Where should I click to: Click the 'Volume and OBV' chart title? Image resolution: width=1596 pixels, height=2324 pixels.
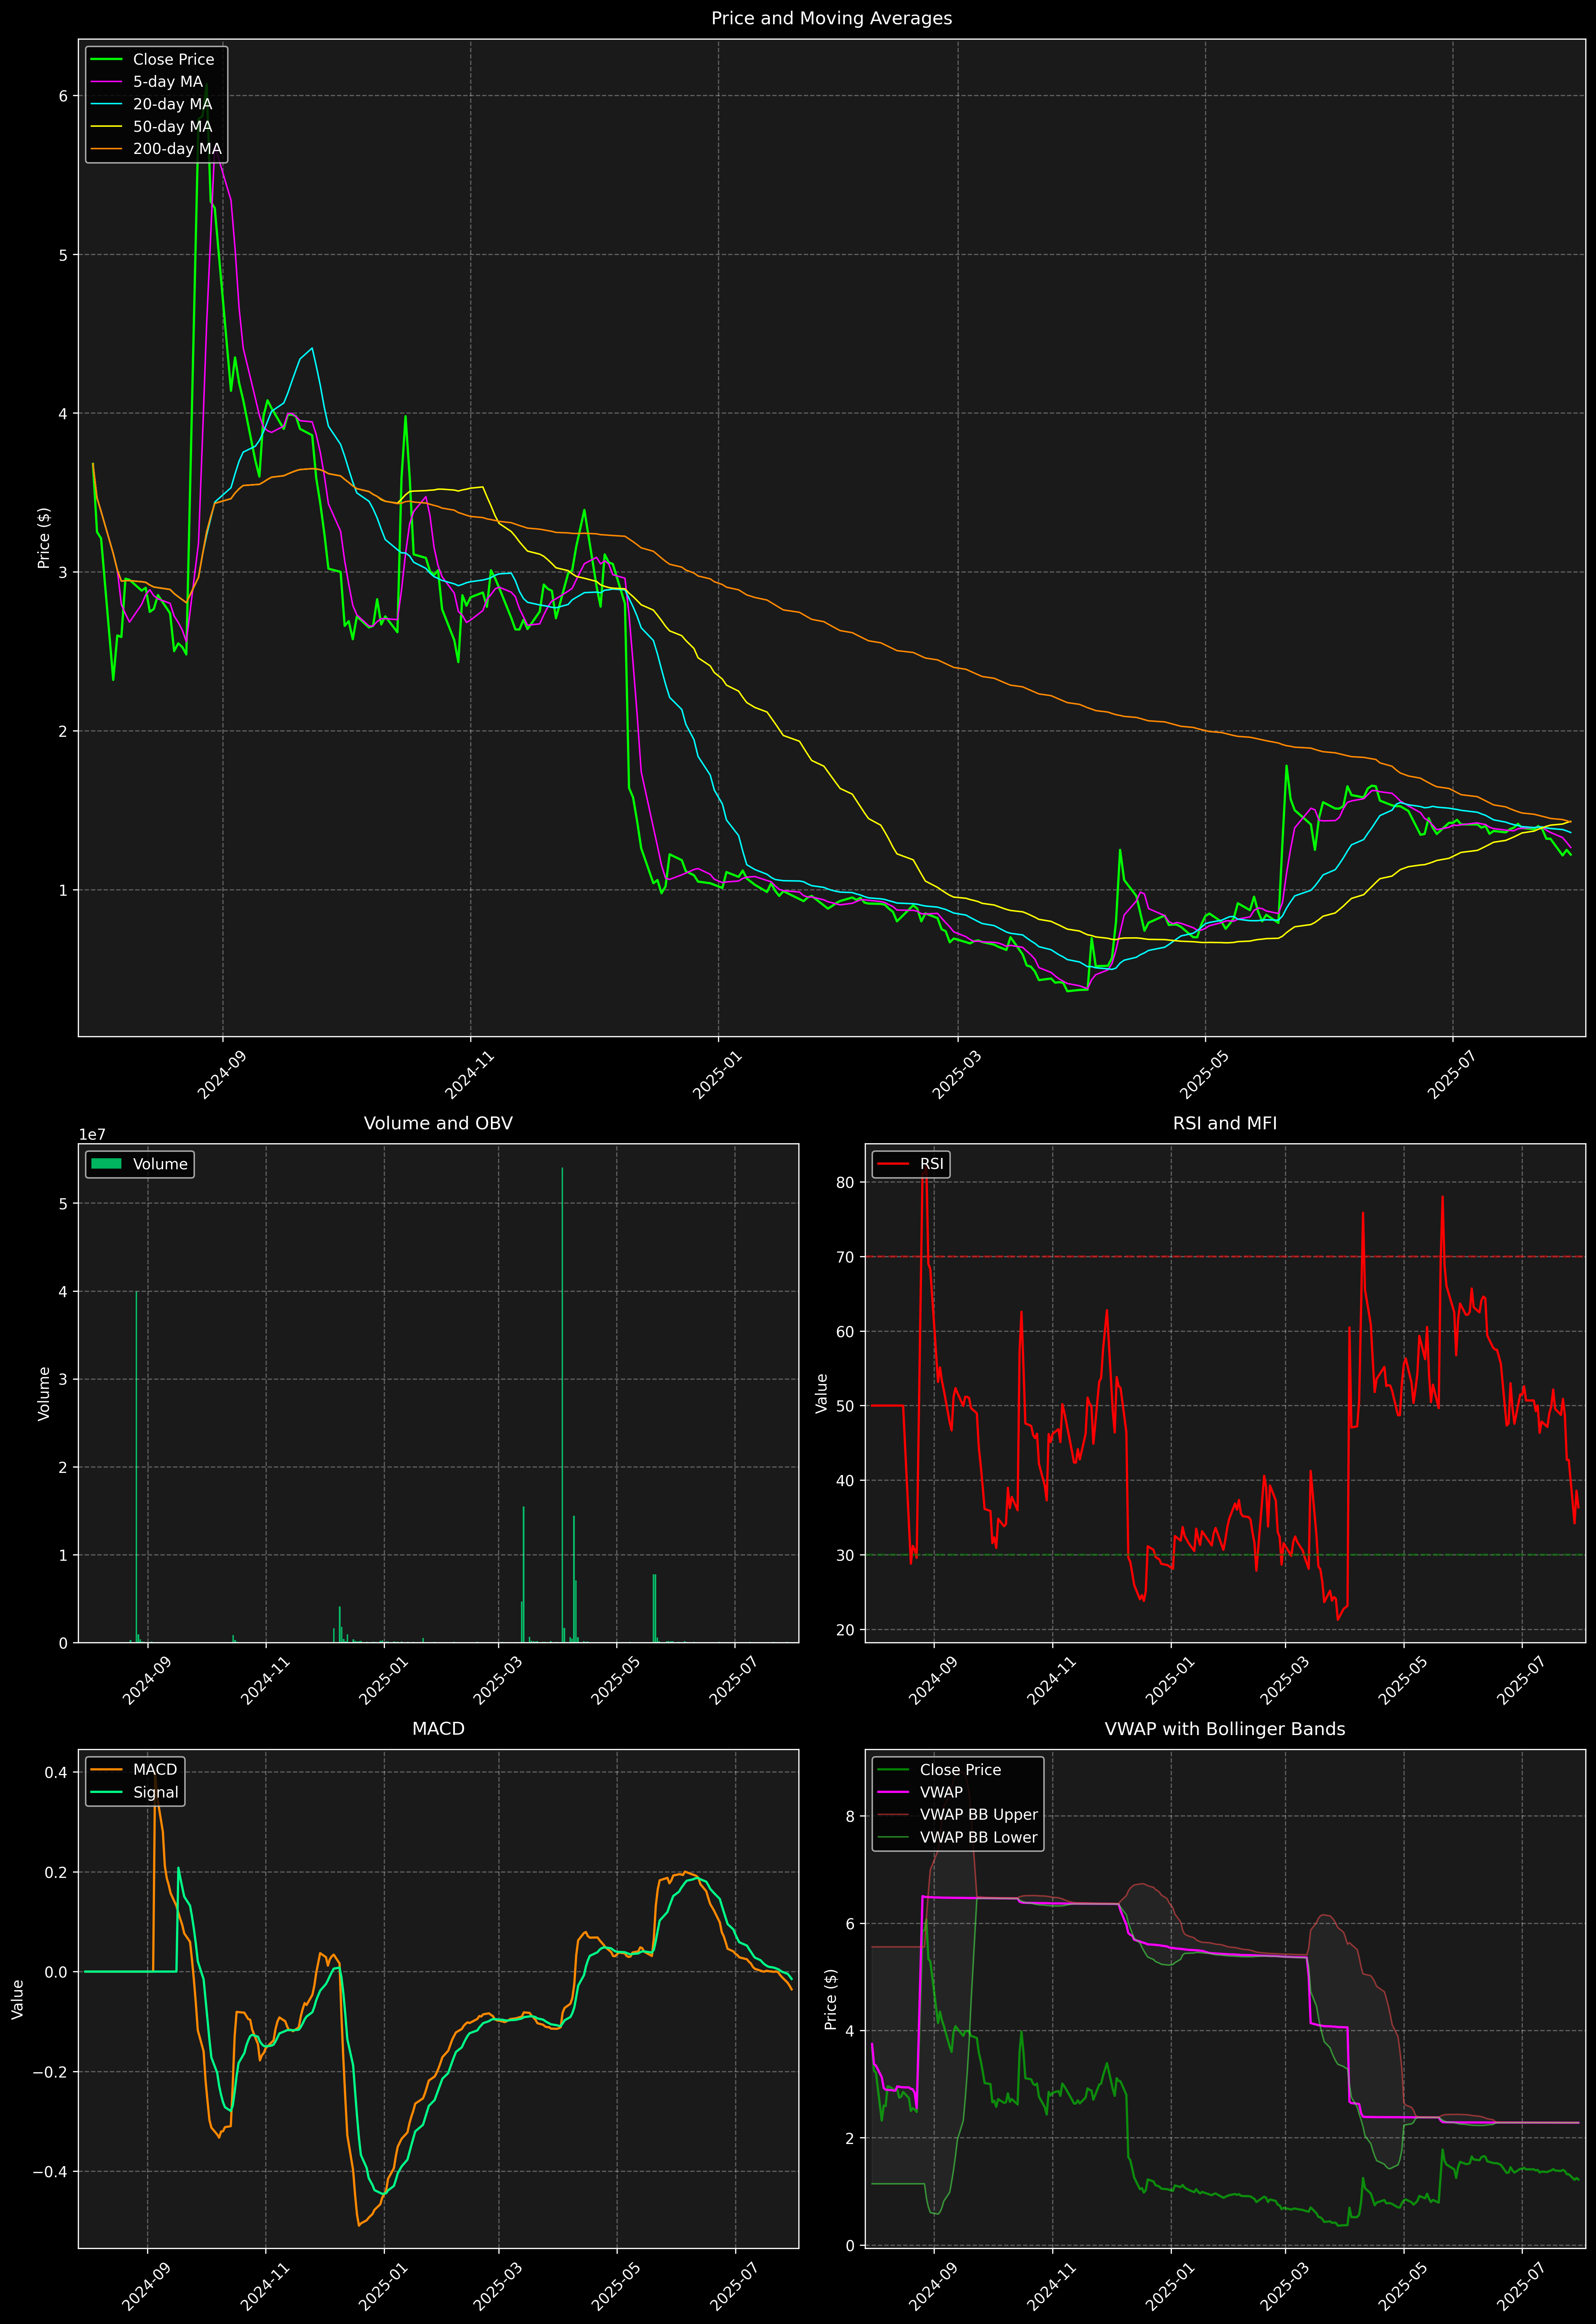point(438,1123)
